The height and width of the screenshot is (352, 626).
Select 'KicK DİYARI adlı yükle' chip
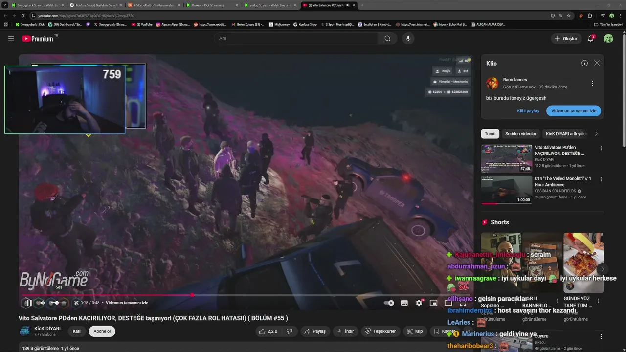pos(566,133)
